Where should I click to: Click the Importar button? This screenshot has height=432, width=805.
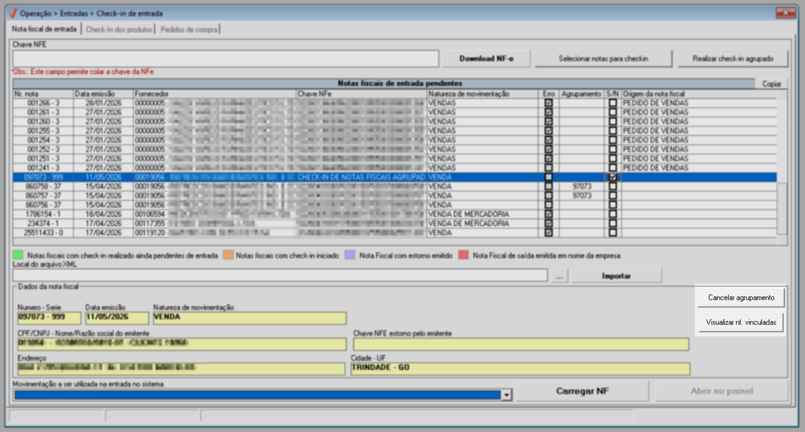616,276
